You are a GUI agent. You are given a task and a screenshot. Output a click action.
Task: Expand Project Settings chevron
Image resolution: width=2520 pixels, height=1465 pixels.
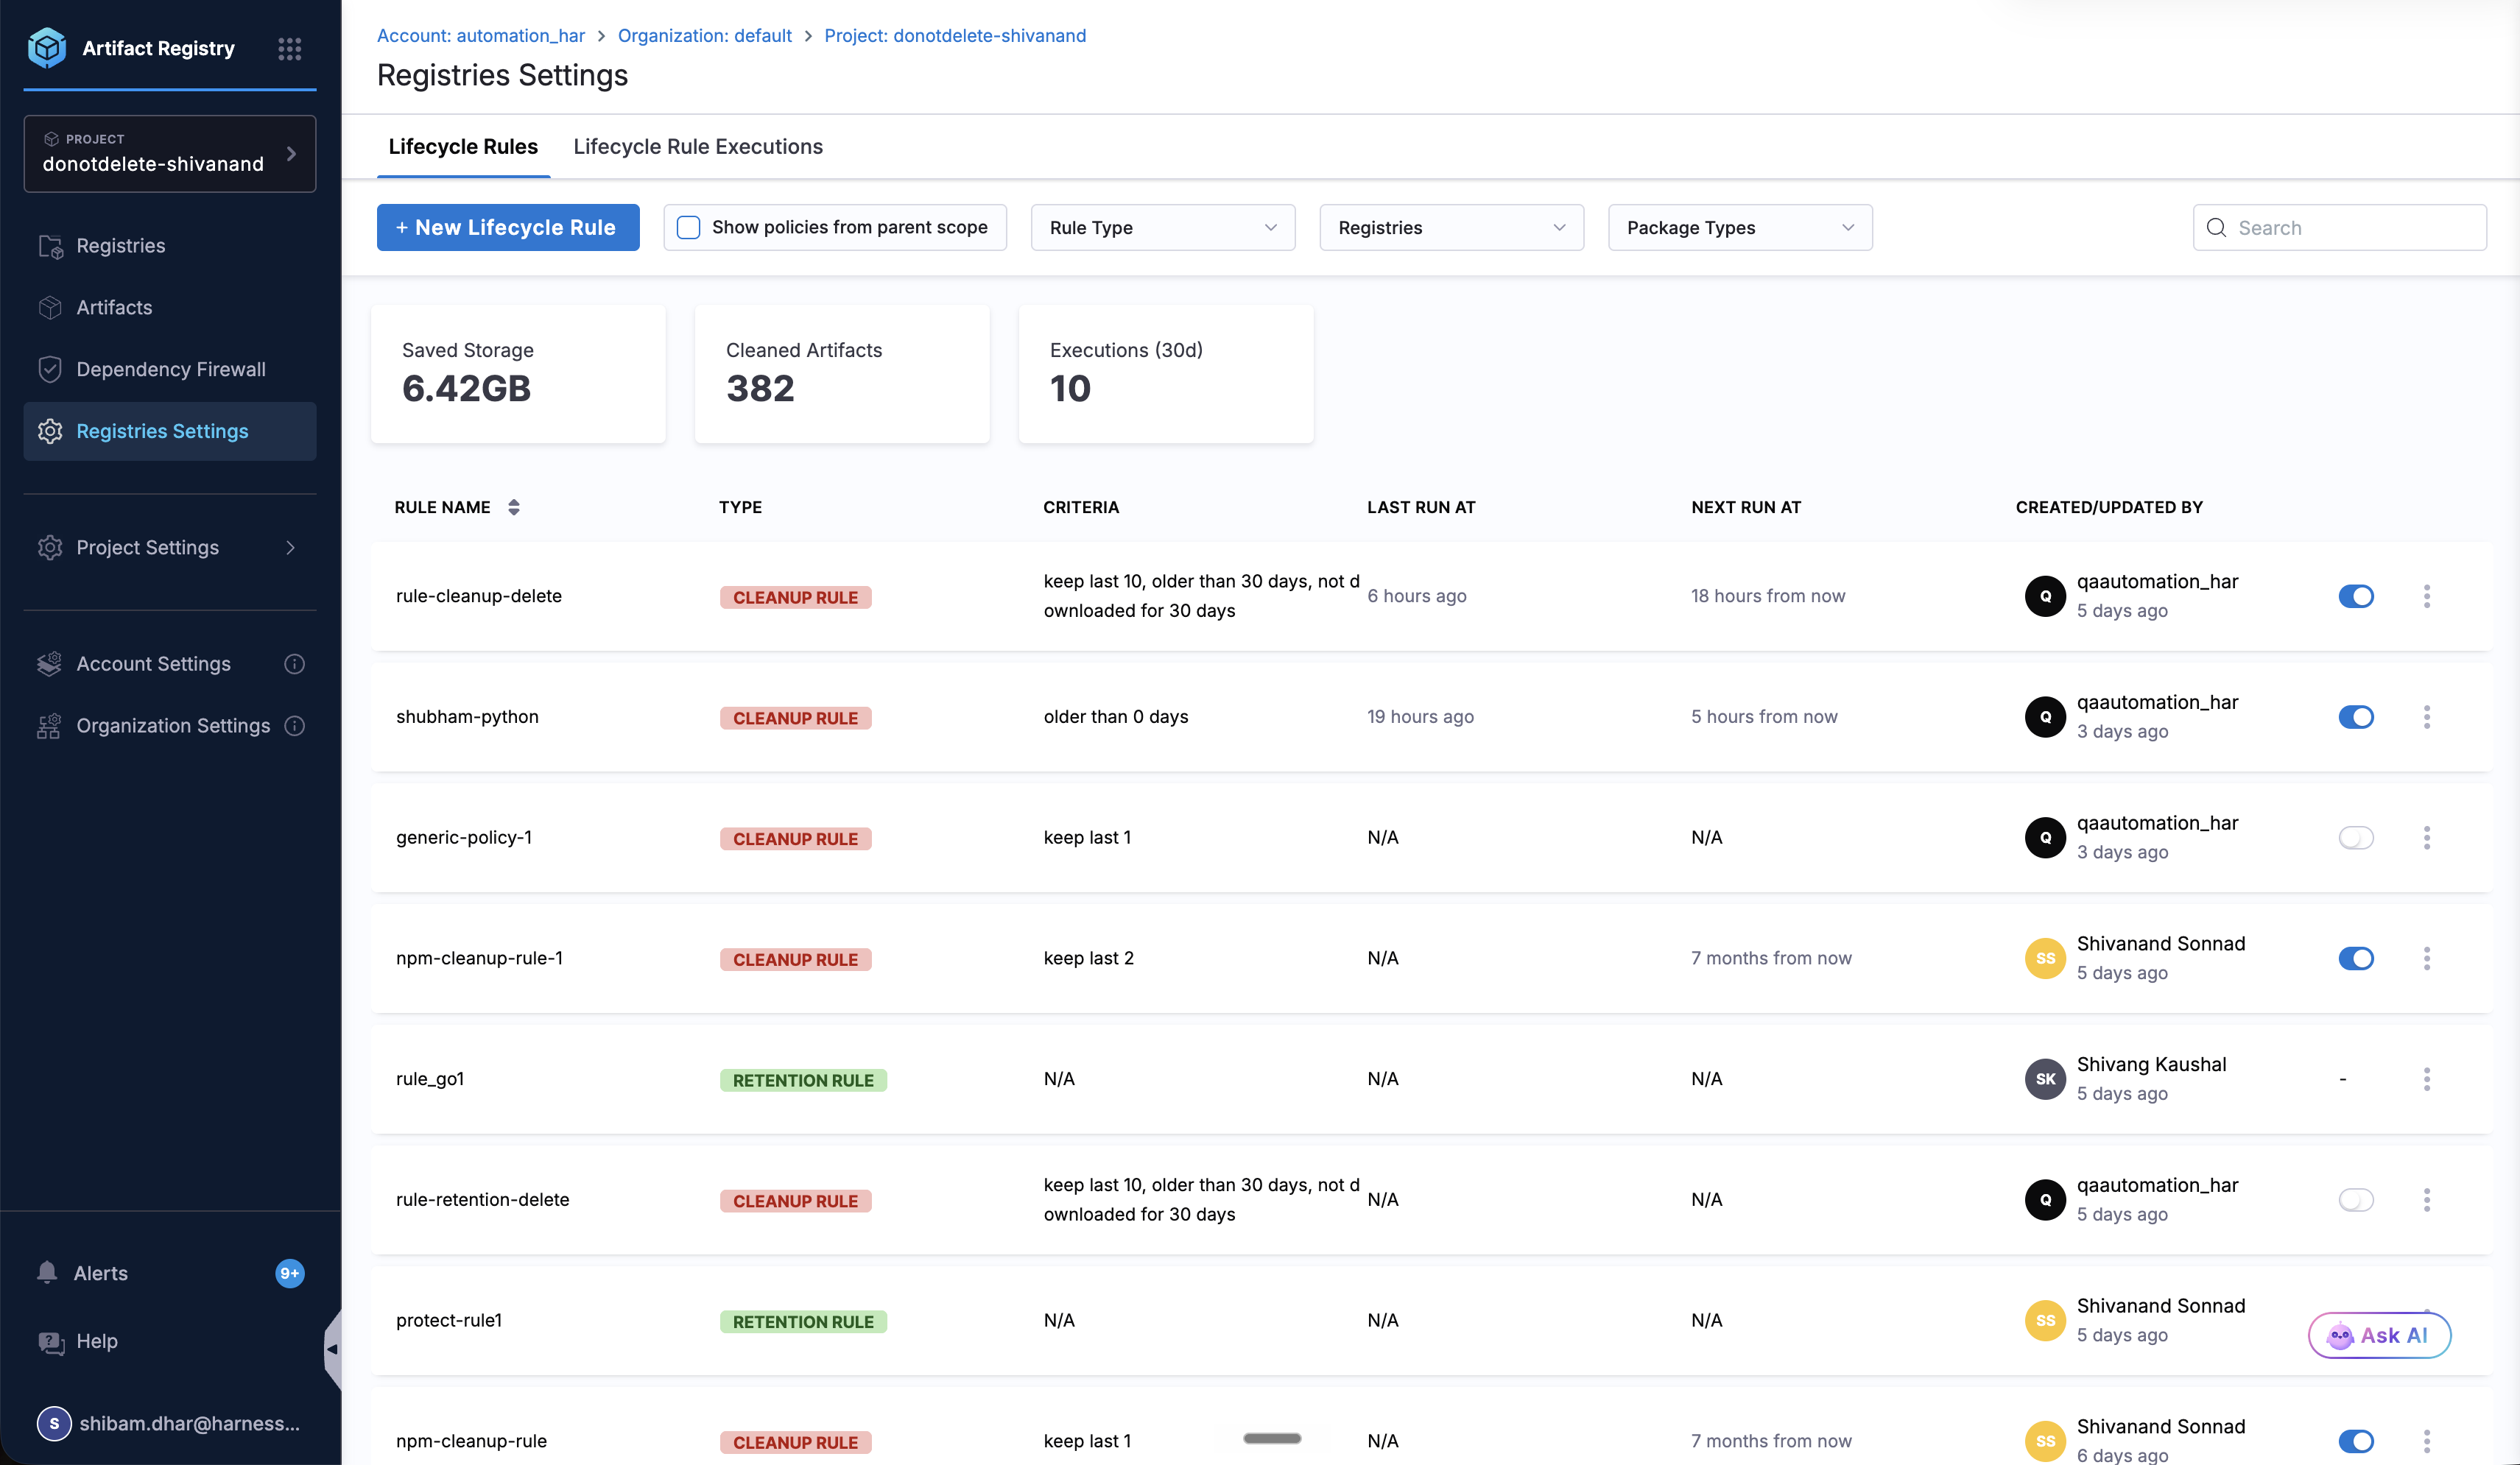coord(291,548)
